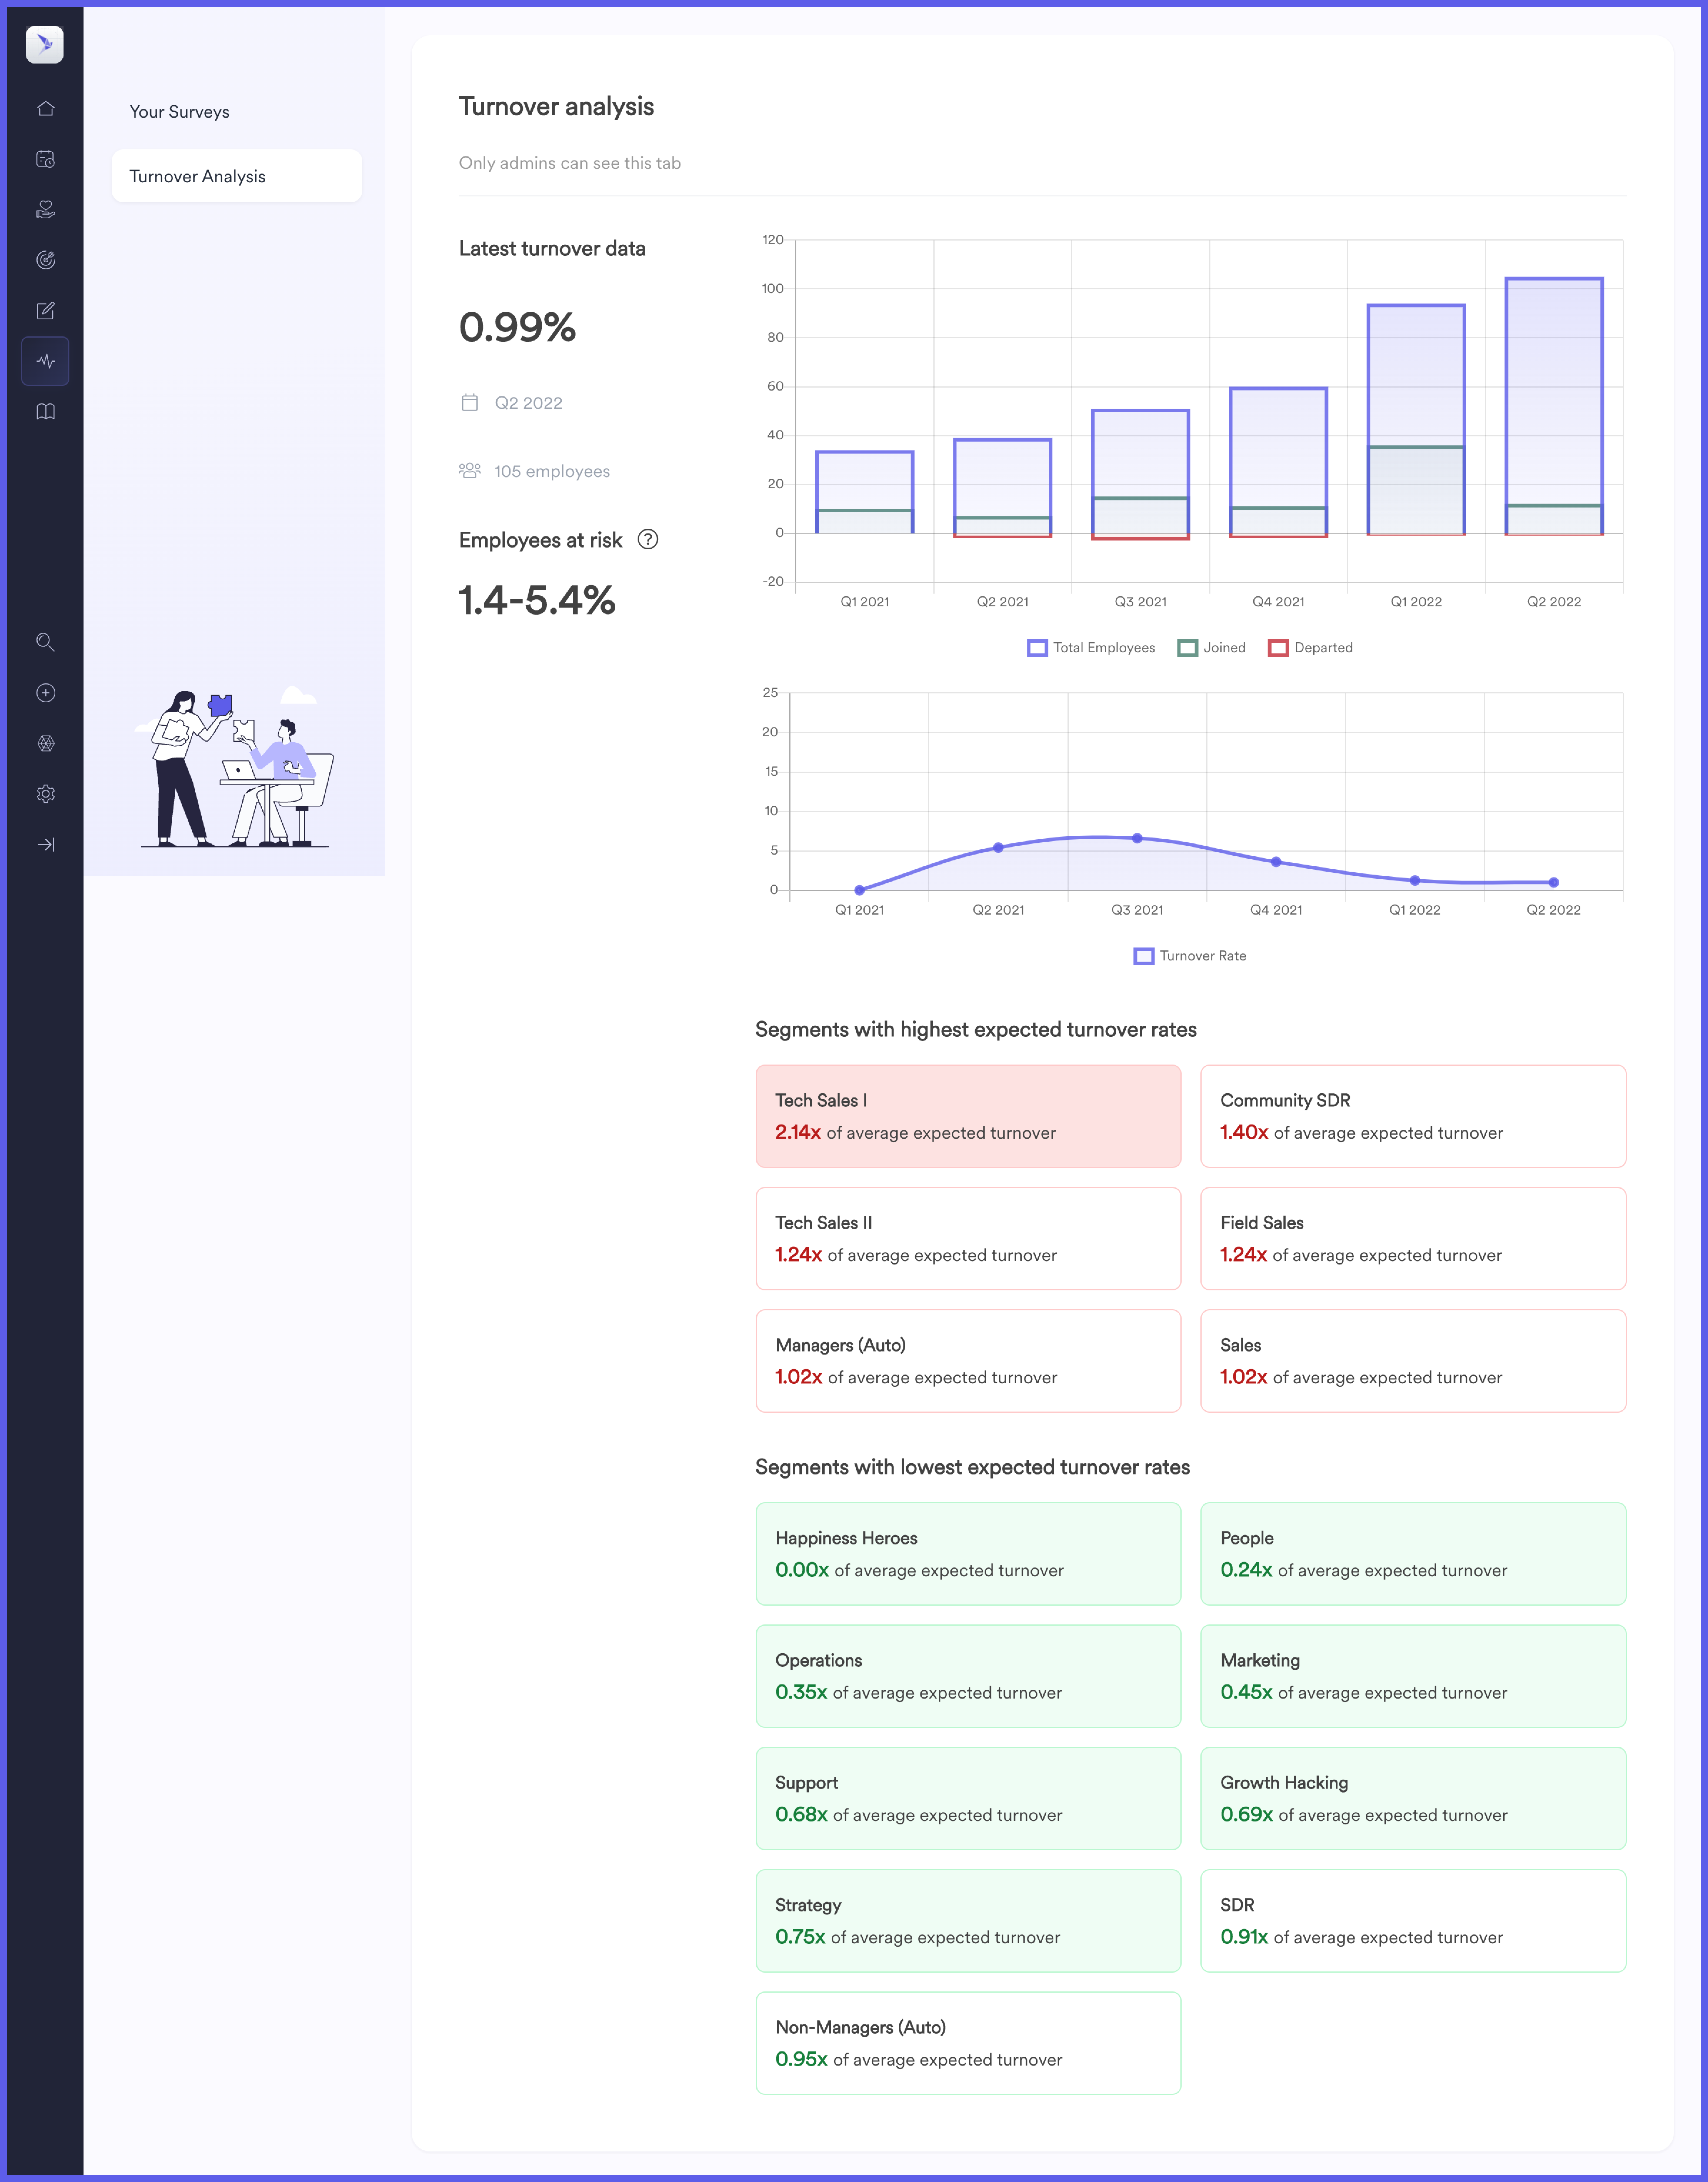Open the Operations segment card
The image size is (1708, 2182).
tap(968, 1676)
